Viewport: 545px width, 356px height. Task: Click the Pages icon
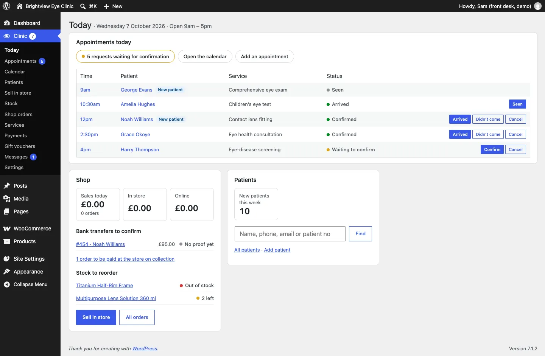(x=7, y=211)
